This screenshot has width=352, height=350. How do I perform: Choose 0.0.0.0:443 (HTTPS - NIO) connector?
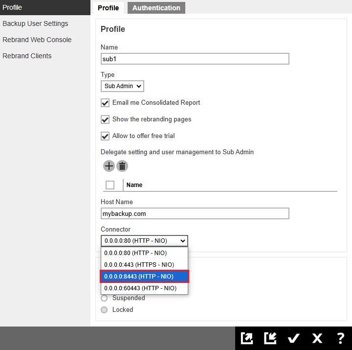(x=144, y=265)
